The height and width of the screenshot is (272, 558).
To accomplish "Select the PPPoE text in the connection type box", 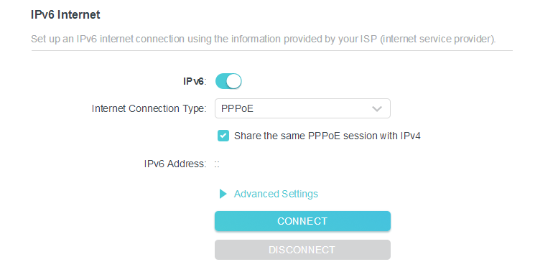I will point(238,108).
